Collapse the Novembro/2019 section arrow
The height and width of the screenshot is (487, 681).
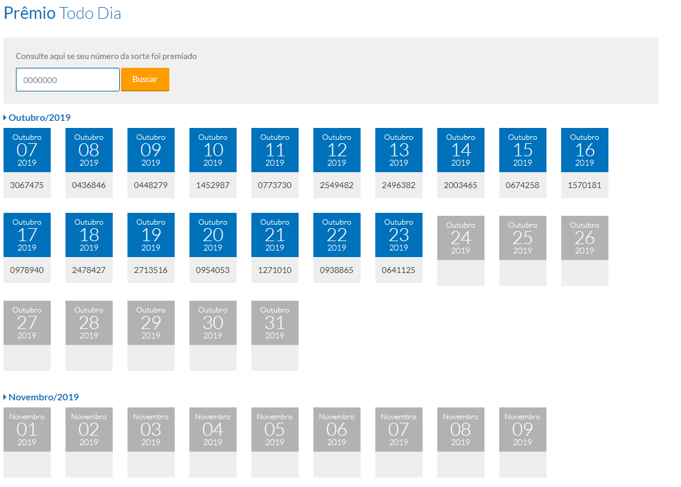pyautogui.click(x=5, y=397)
